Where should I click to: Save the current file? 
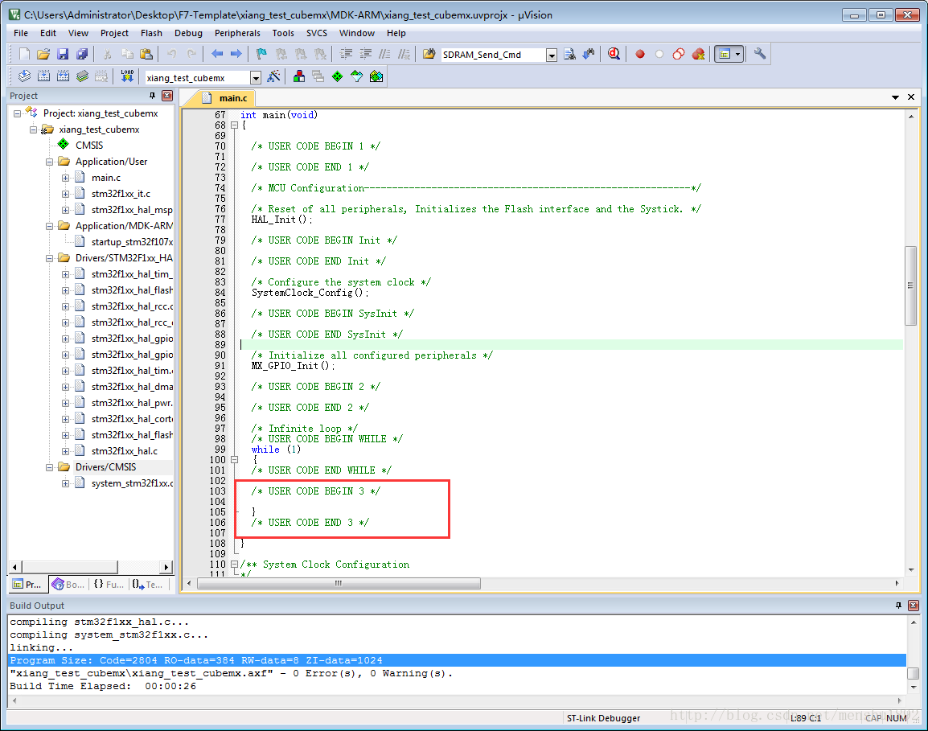point(63,54)
